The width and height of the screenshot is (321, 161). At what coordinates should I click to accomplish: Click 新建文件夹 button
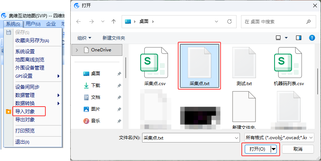pyautogui.click(x=113, y=38)
